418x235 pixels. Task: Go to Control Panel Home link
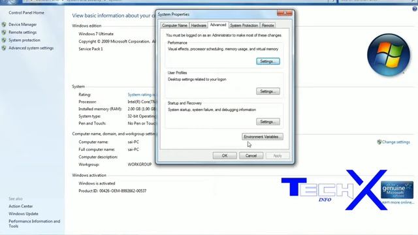26,13
